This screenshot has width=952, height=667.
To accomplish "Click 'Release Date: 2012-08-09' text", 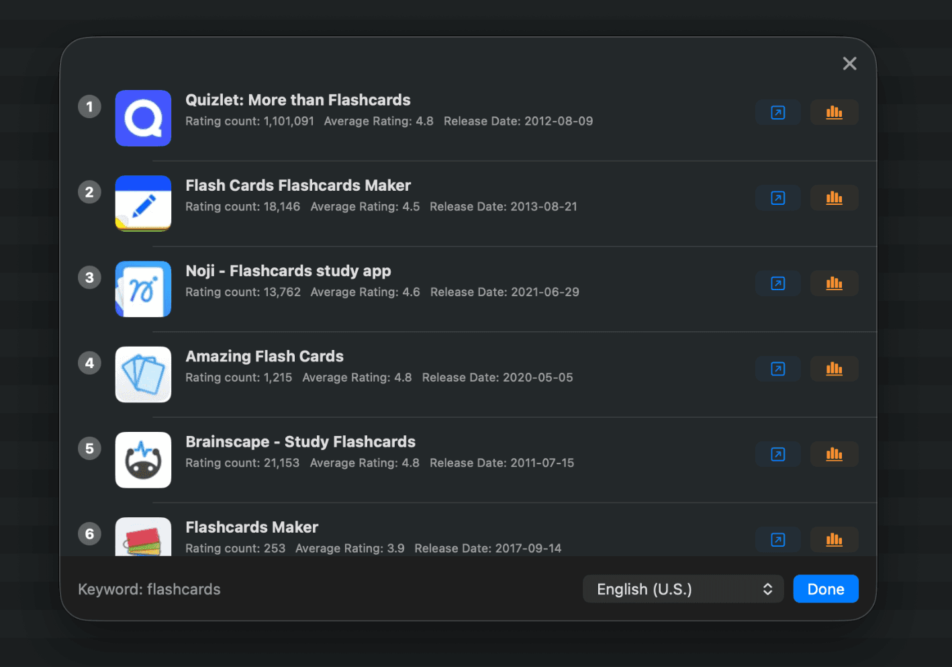I will (x=518, y=122).
